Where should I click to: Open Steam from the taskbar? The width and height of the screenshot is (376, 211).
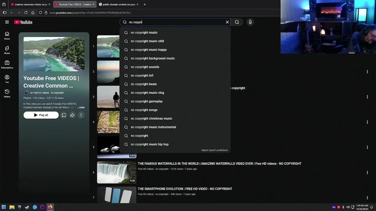click(x=27, y=207)
